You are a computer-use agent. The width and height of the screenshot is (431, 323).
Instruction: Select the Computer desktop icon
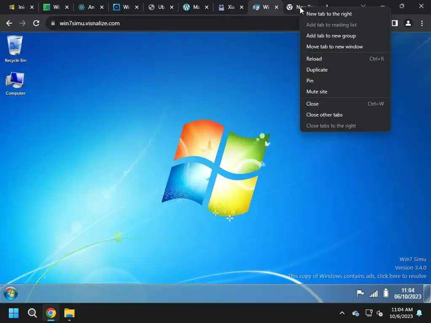[x=16, y=84]
